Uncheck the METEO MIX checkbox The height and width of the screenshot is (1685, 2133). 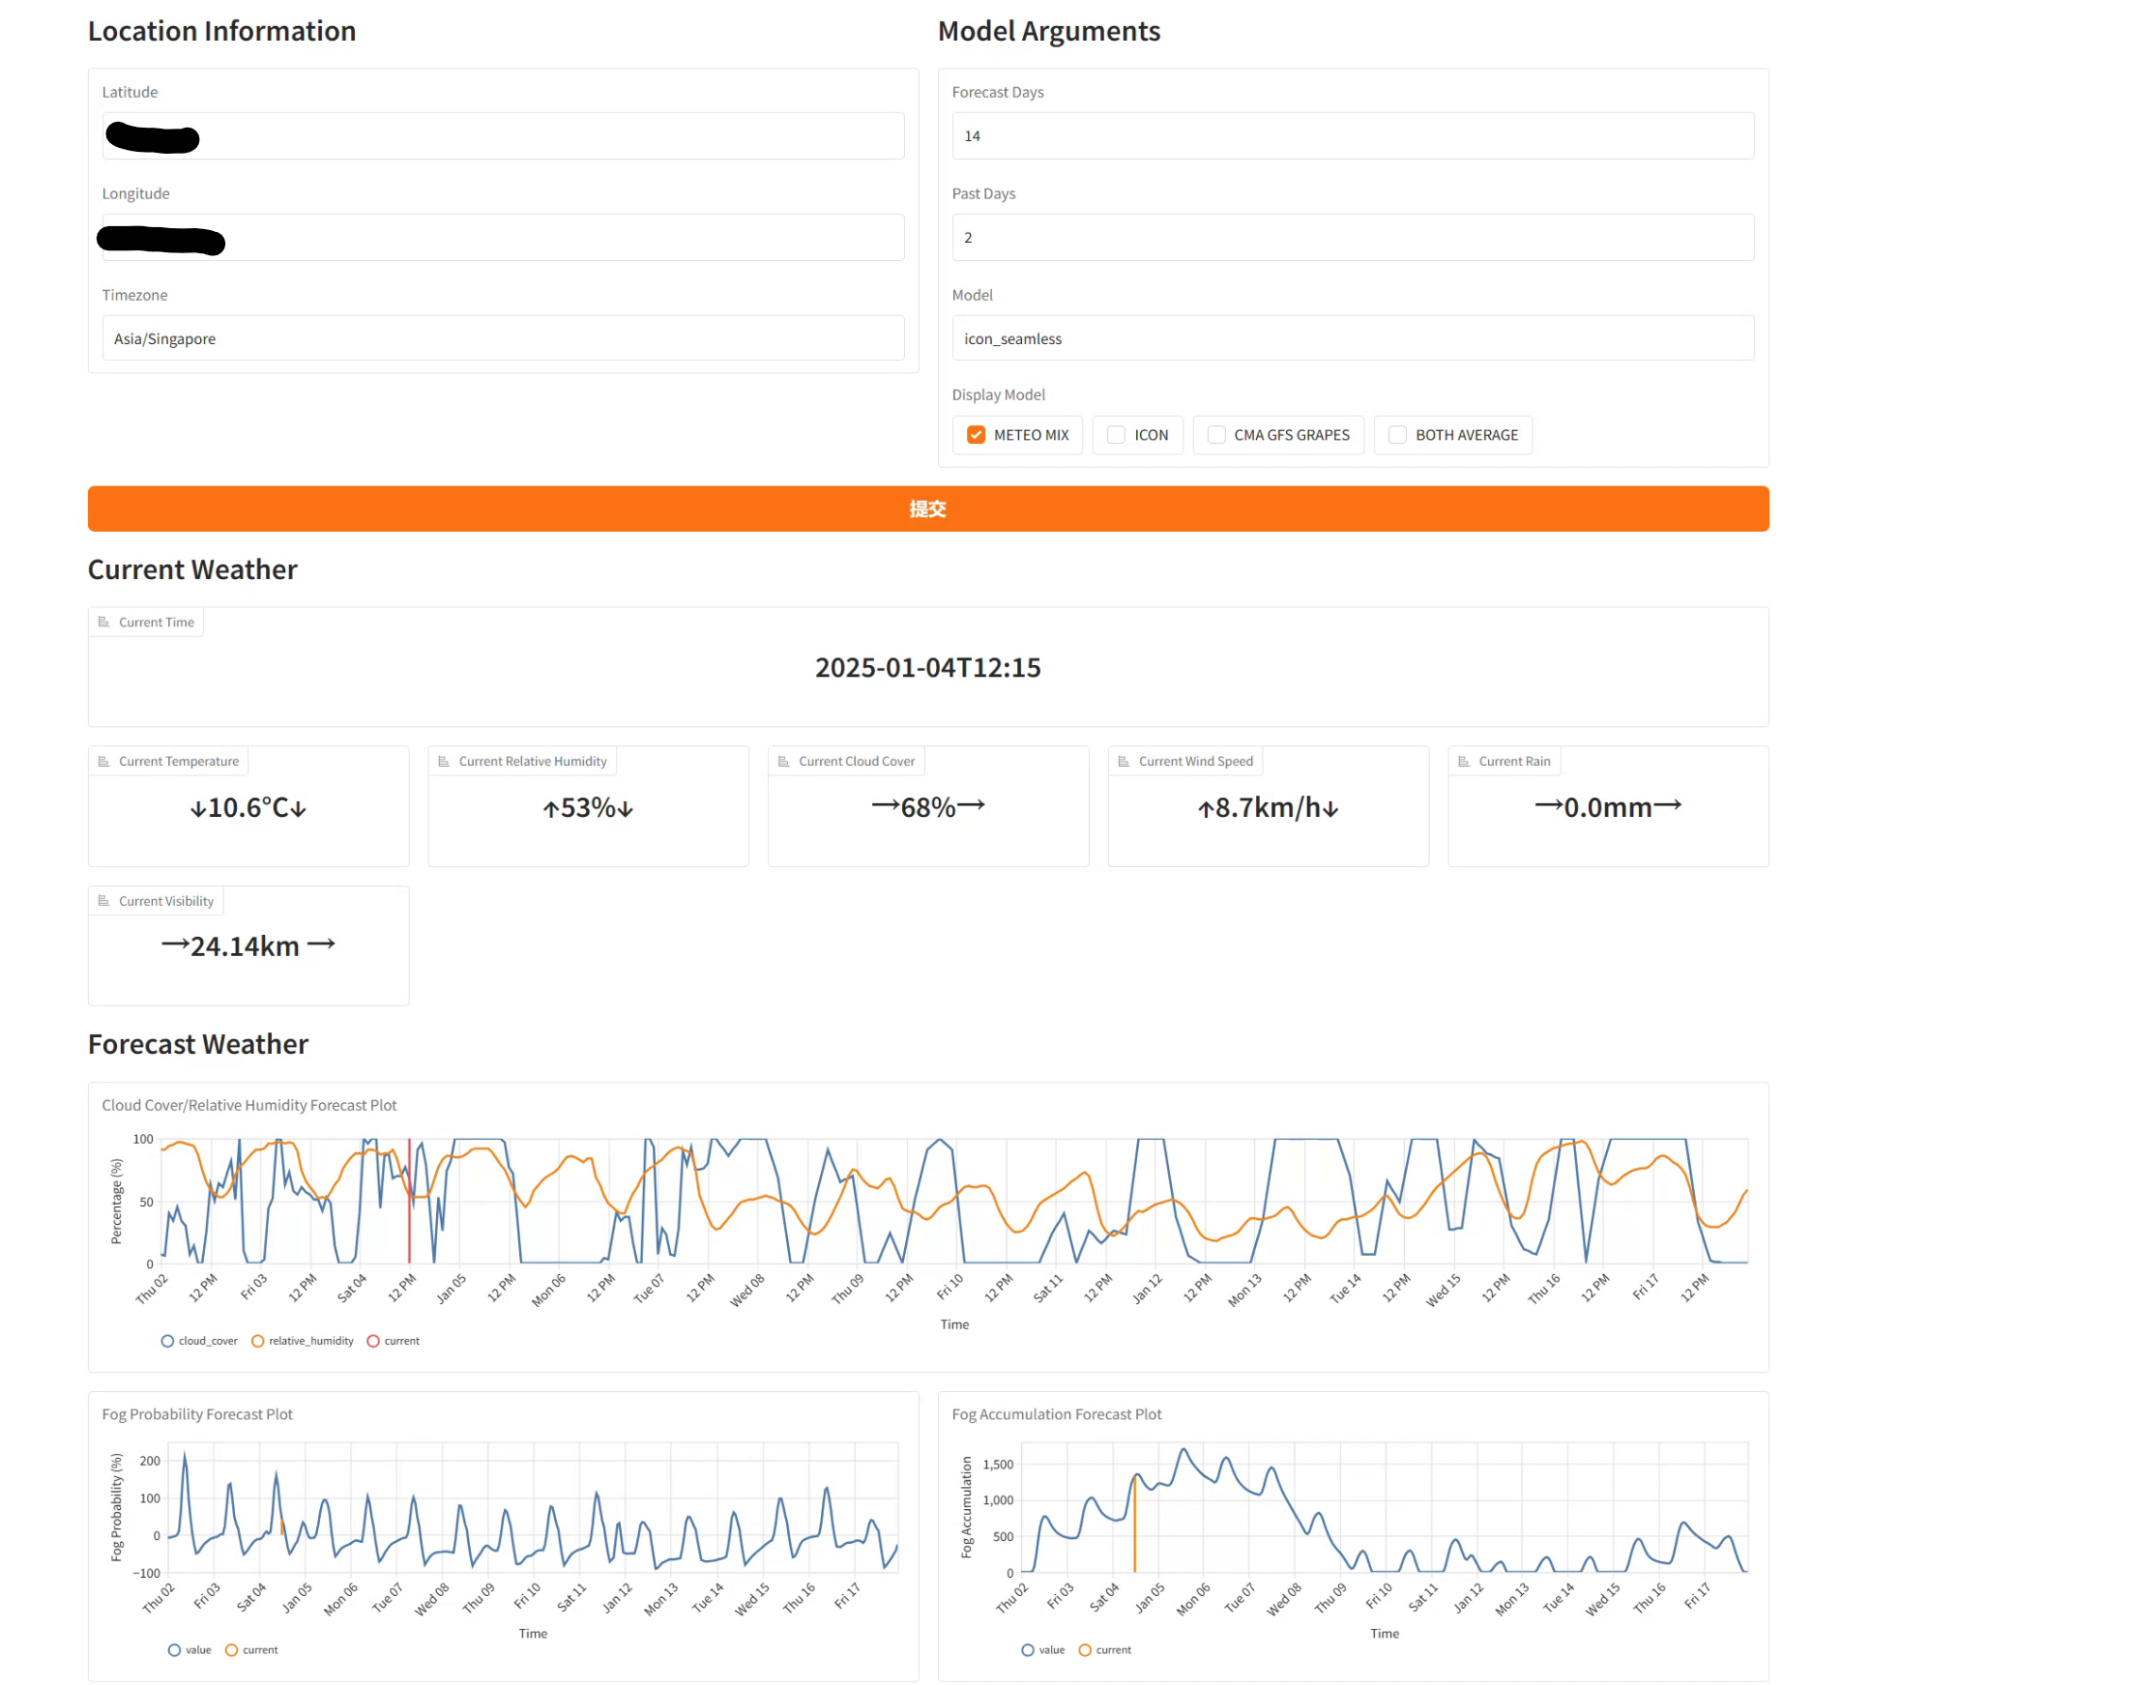[x=976, y=435]
